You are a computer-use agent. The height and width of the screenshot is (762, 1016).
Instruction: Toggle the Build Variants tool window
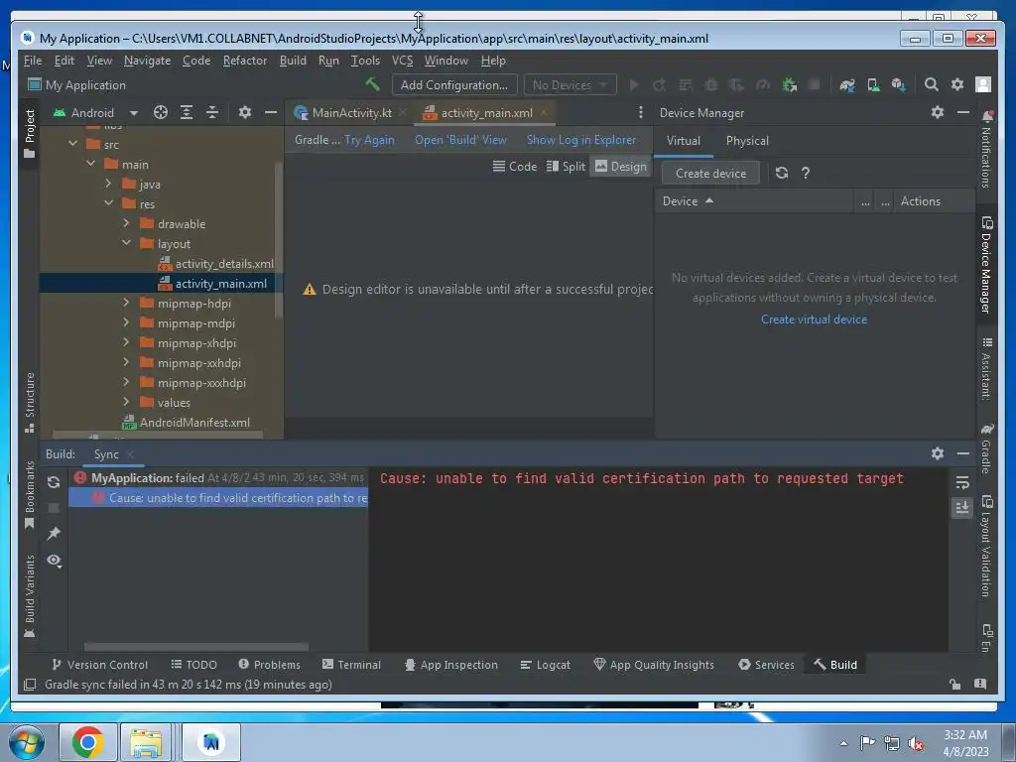click(x=29, y=596)
